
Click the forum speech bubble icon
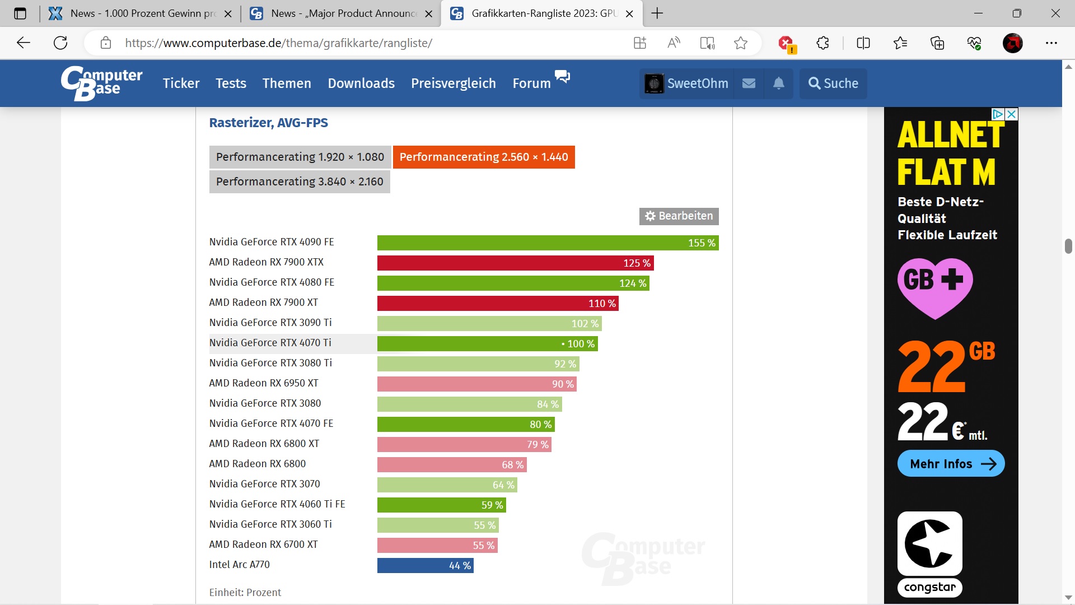click(x=562, y=76)
